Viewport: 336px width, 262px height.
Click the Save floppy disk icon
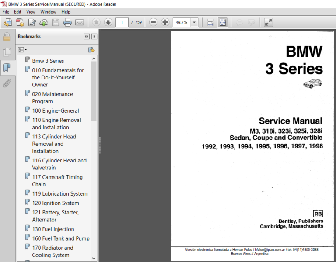point(56,22)
